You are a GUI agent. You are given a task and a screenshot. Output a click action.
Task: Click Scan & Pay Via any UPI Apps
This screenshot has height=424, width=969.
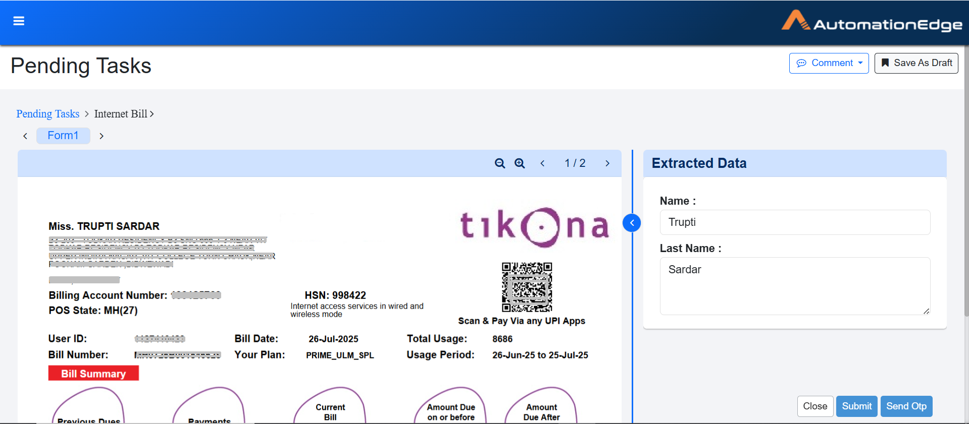[522, 321]
